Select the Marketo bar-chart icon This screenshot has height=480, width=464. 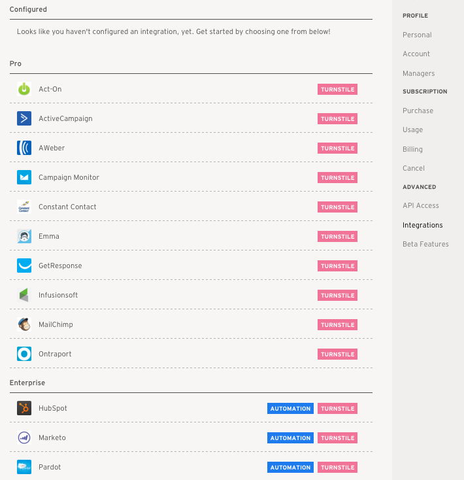(24, 437)
